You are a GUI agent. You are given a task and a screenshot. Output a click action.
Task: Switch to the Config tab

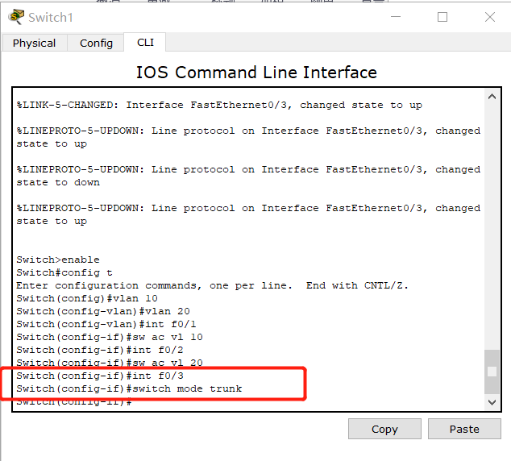pyautogui.click(x=96, y=43)
